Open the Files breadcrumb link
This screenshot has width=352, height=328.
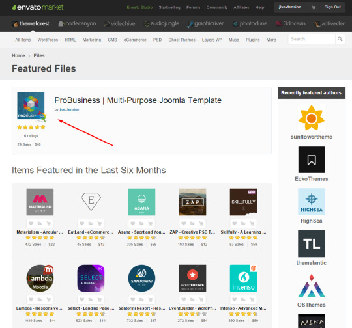39,55
